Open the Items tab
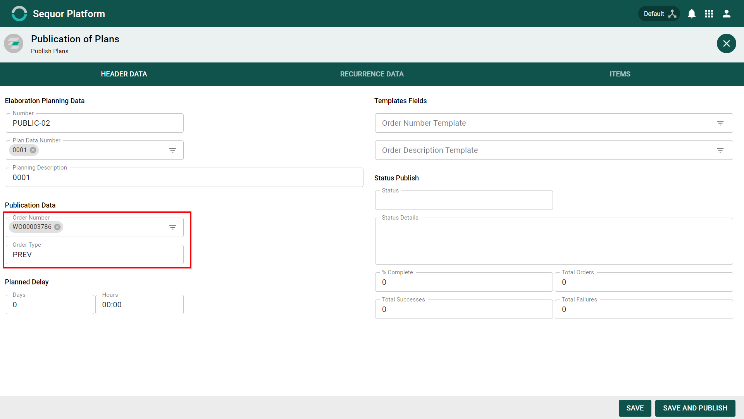The width and height of the screenshot is (744, 419). click(x=620, y=74)
